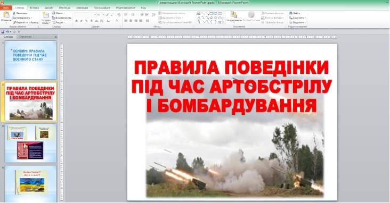Click the Cut (Вырезать) scissors icon

[14, 13]
